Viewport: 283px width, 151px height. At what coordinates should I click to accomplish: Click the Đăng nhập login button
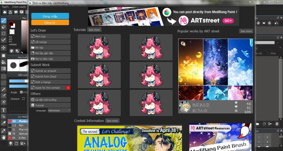tap(50, 16)
